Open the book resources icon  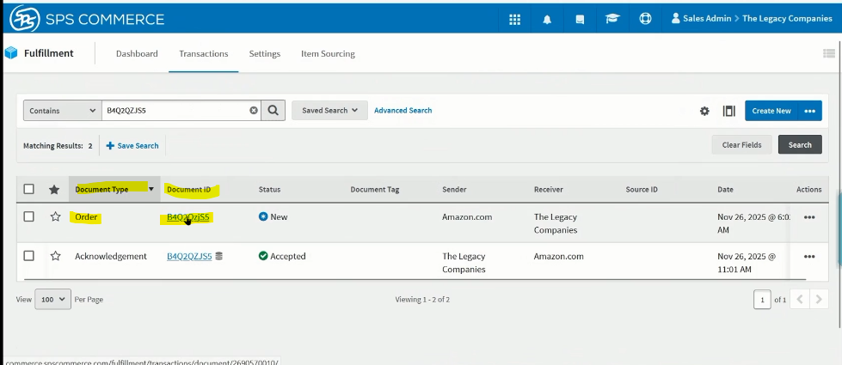coord(580,20)
